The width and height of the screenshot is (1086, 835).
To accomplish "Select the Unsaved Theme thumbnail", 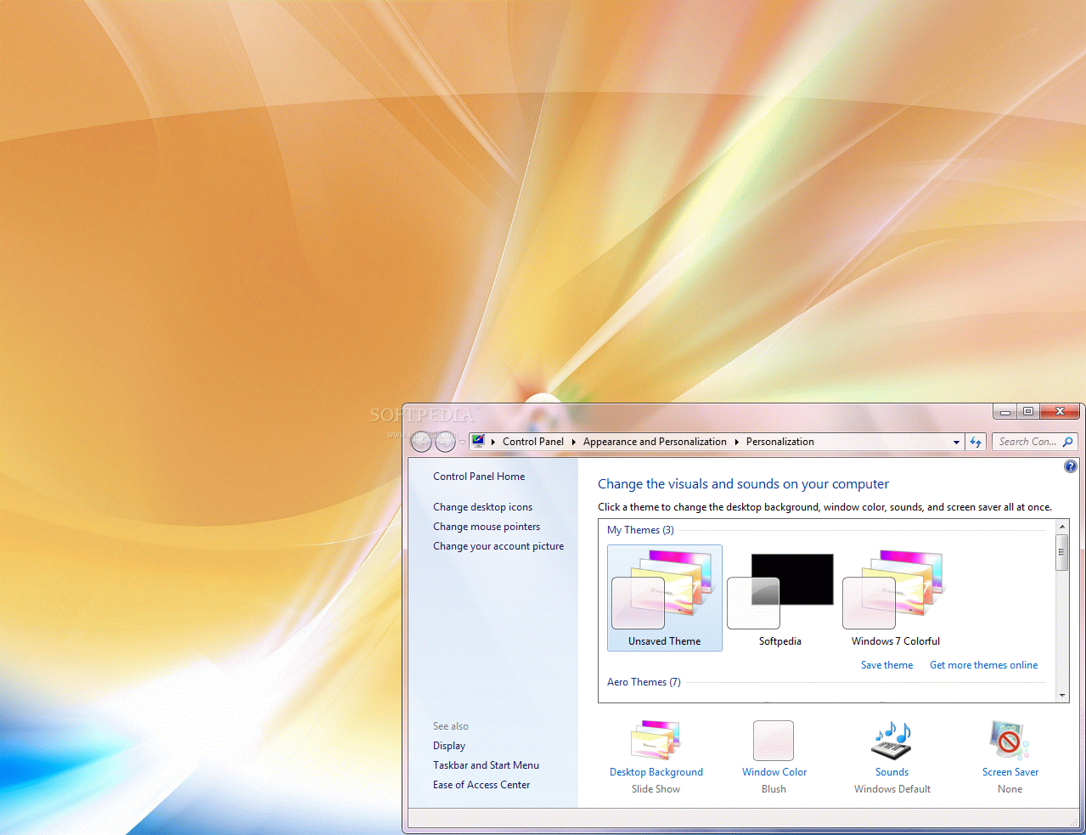I will point(665,598).
